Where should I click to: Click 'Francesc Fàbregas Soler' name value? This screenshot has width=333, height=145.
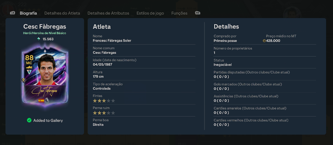pos(112,41)
